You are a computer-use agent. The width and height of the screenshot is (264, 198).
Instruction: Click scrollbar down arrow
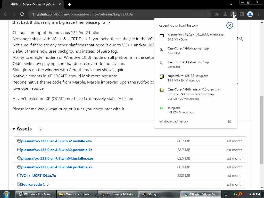[262, 188]
